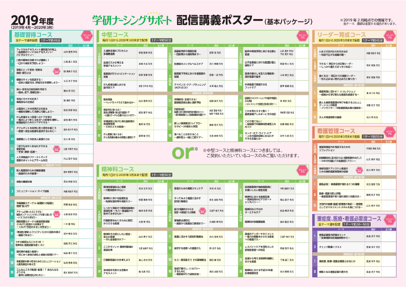
Task: Click 1テーマ約50分 label under 中堅コース
Action: [161, 41]
